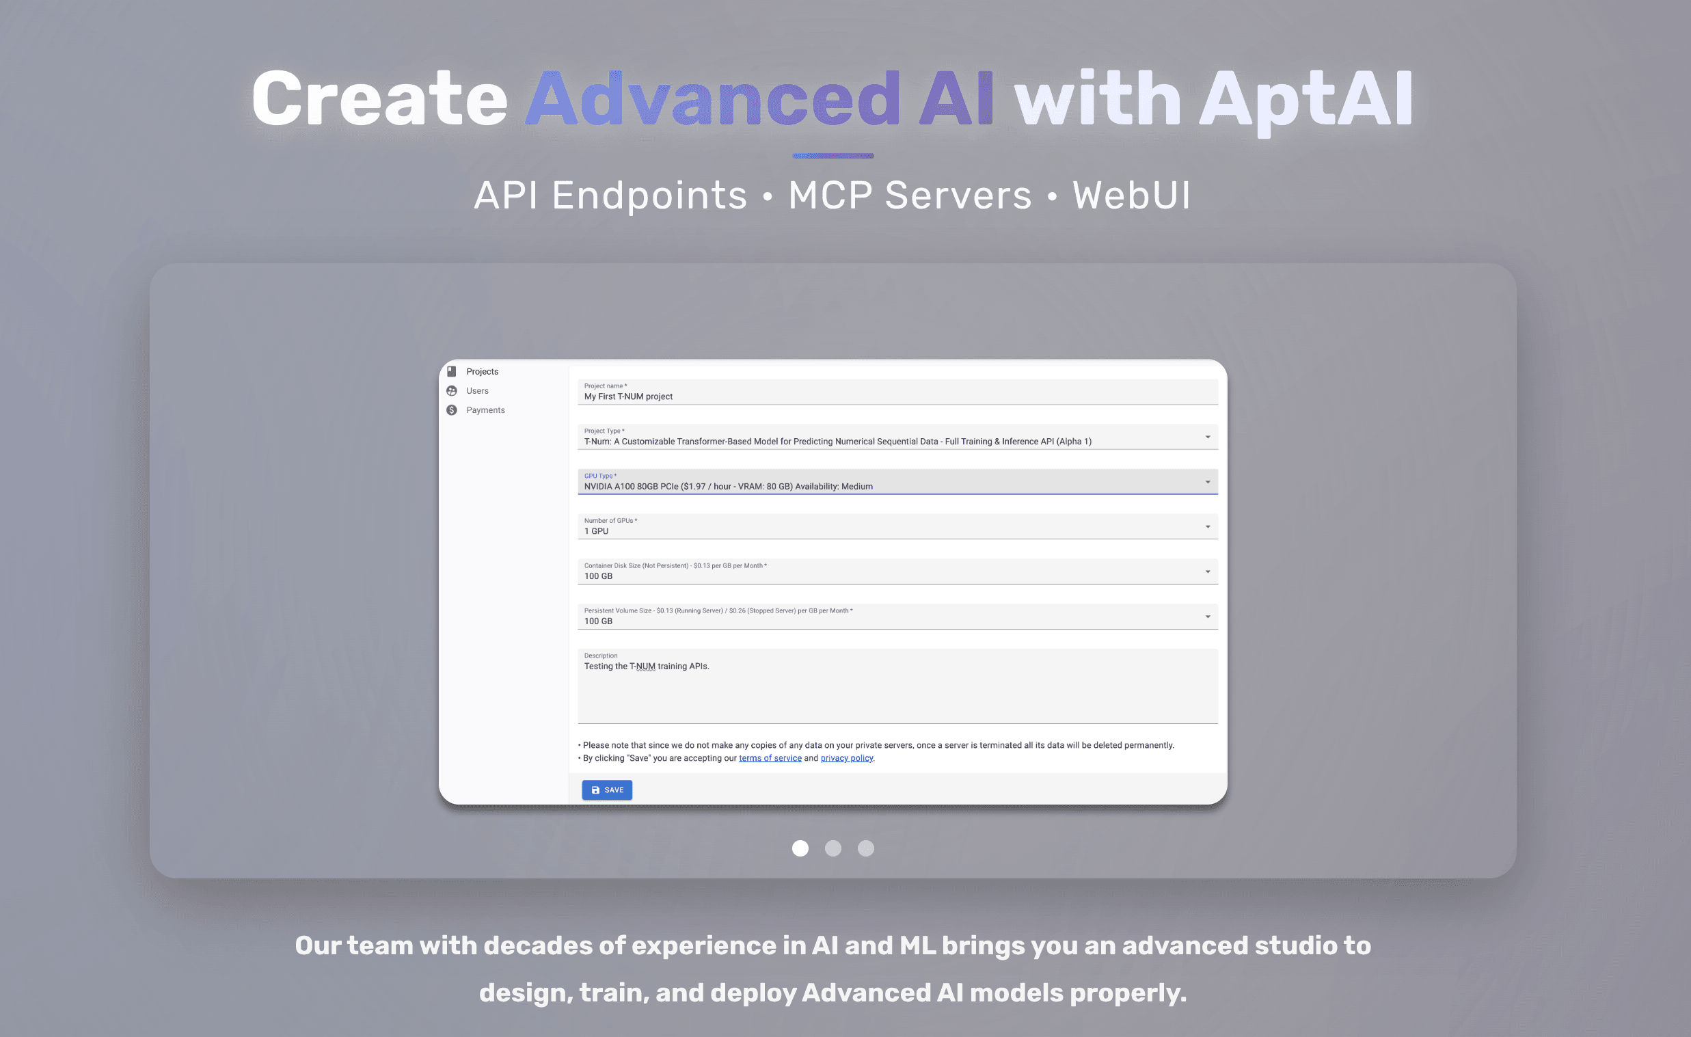Select the third carousel dot

coord(866,848)
